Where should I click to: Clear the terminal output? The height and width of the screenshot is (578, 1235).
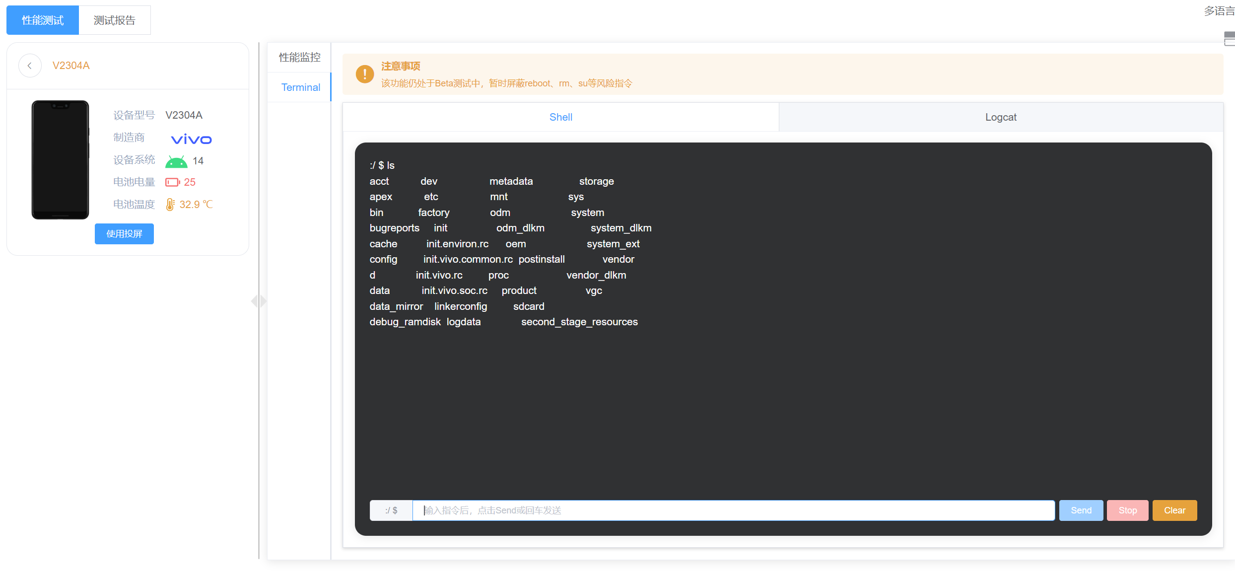click(x=1174, y=510)
